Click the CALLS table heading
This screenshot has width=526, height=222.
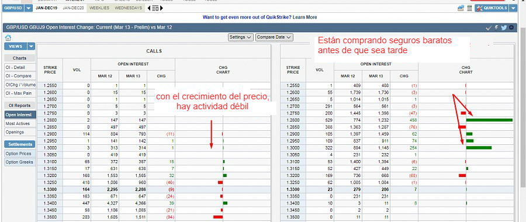point(154,51)
